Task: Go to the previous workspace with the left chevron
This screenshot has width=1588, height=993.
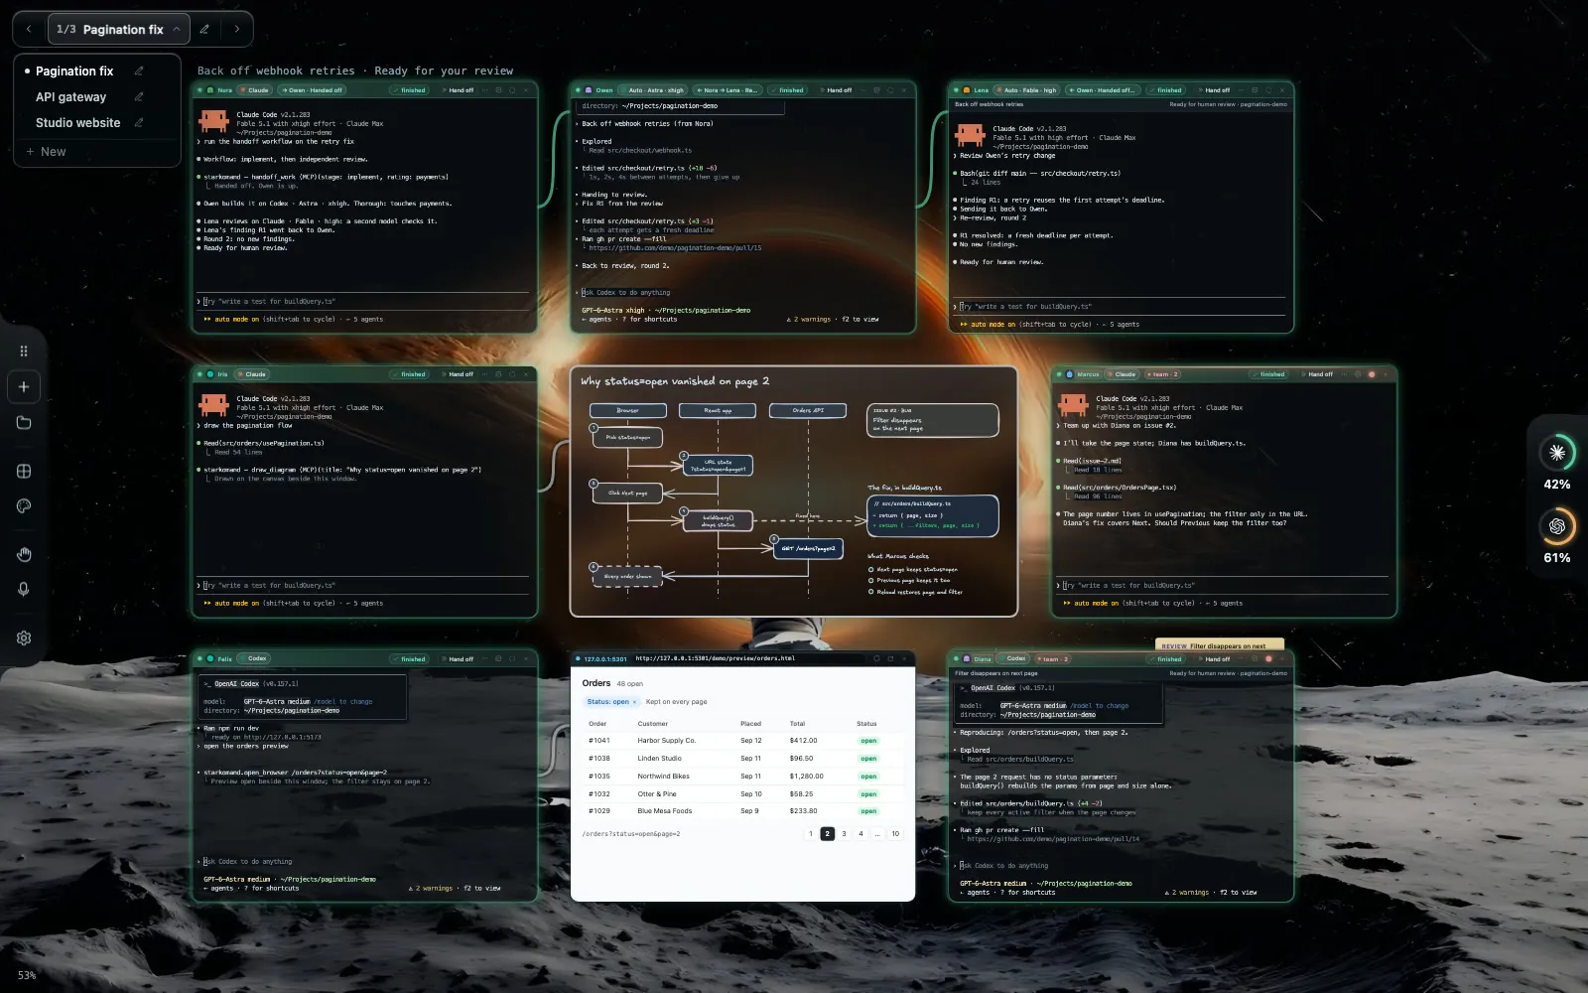Action: [x=29, y=30]
